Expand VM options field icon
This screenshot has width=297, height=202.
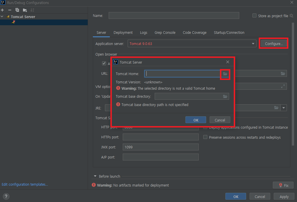pyautogui.click(x=283, y=86)
